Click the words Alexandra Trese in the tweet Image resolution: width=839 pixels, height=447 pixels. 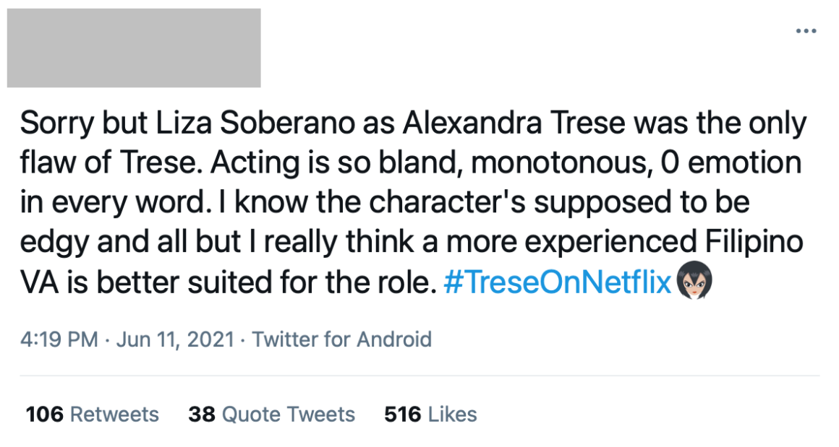[514, 123]
